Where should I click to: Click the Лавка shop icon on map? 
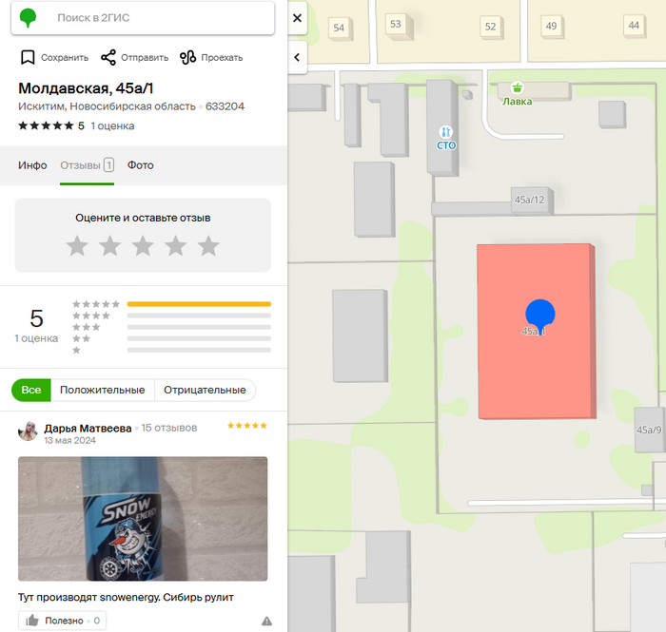click(x=517, y=87)
